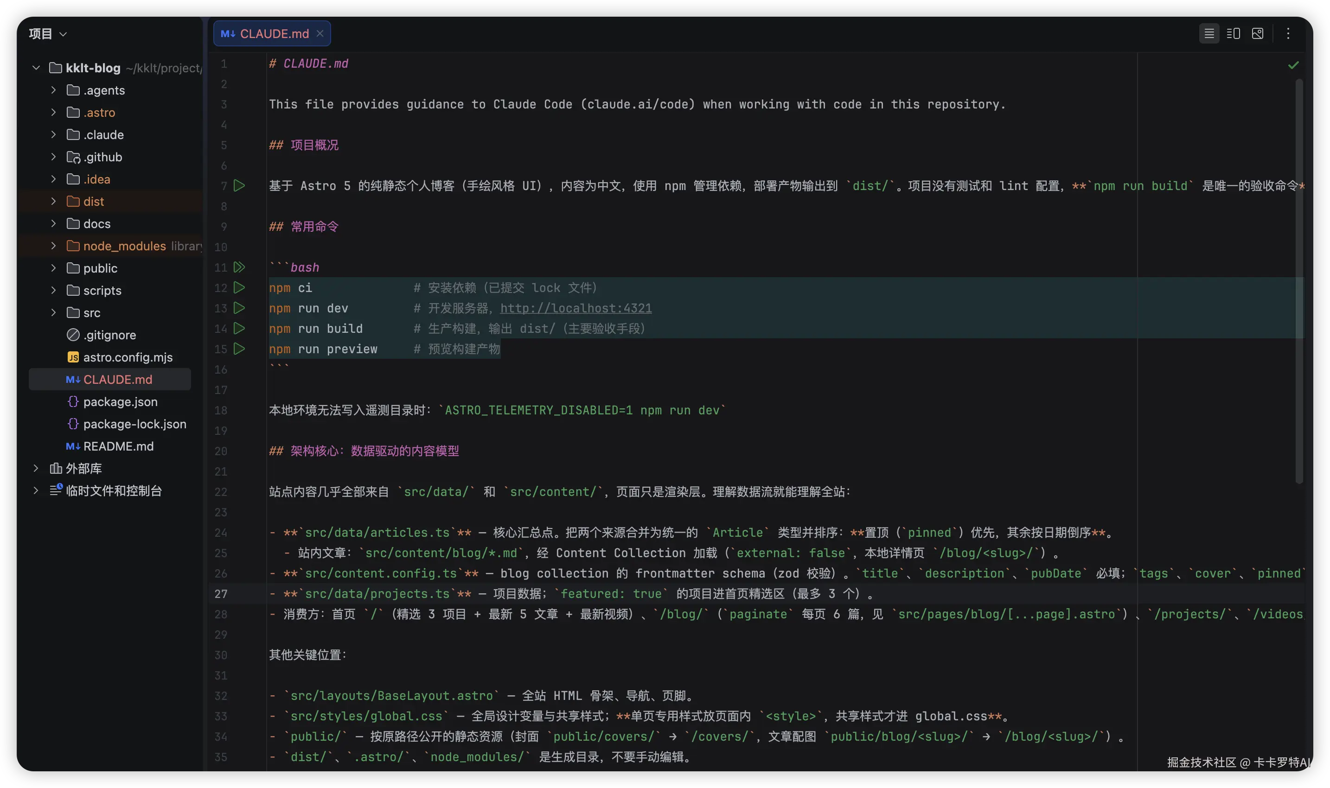Click the .github folder icon
This screenshot has width=1330, height=788.
[x=73, y=157]
